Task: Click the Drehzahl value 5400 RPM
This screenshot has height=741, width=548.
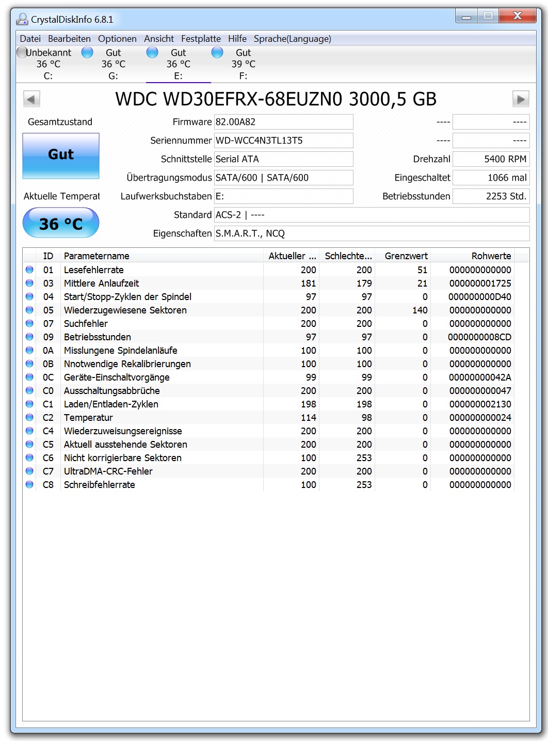Action: pyautogui.click(x=491, y=159)
